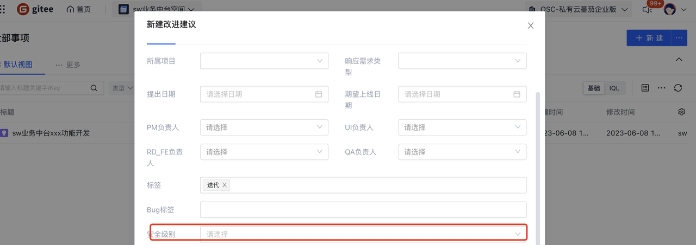Open the user avatar menu
The image size is (696, 245).
coord(670,9)
